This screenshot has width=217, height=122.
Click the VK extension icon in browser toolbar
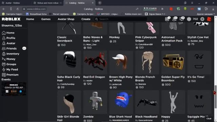tap(199, 9)
